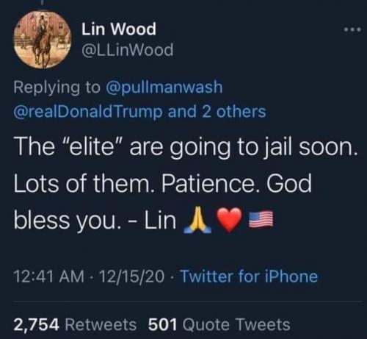Click the 12/15/20 date

132,276
